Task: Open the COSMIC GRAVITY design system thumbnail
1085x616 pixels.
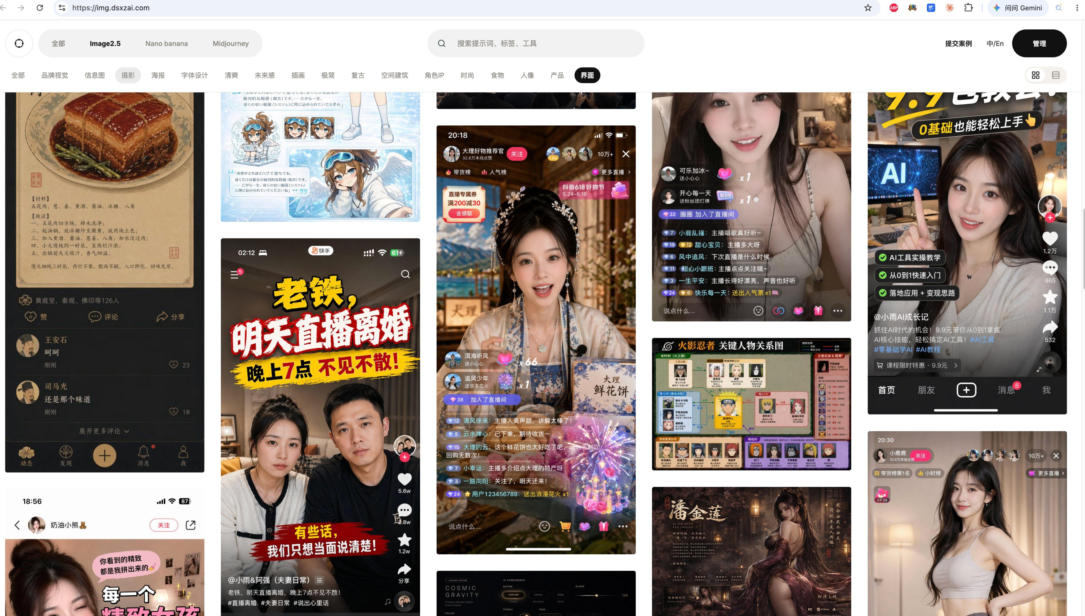Action: point(536,593)
